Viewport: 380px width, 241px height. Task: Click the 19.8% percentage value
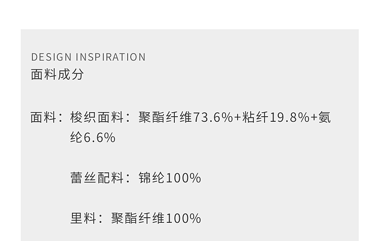click(x=289, y=118)
